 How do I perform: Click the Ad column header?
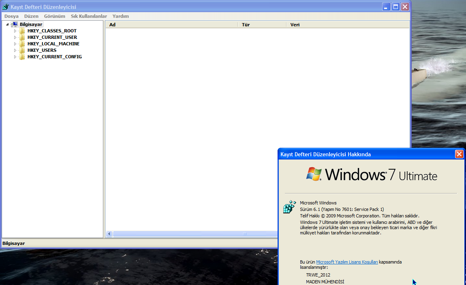[172, 25]
